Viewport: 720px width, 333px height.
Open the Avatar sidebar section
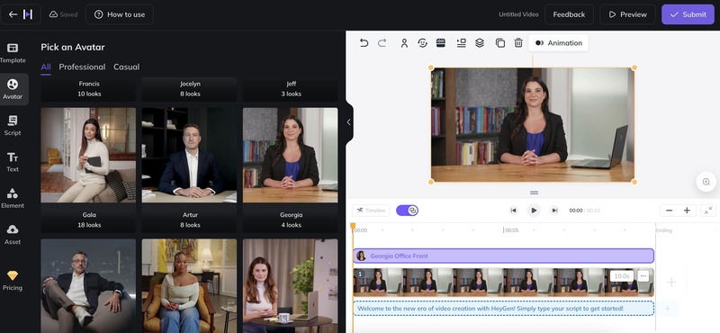(x=13, y=89)
